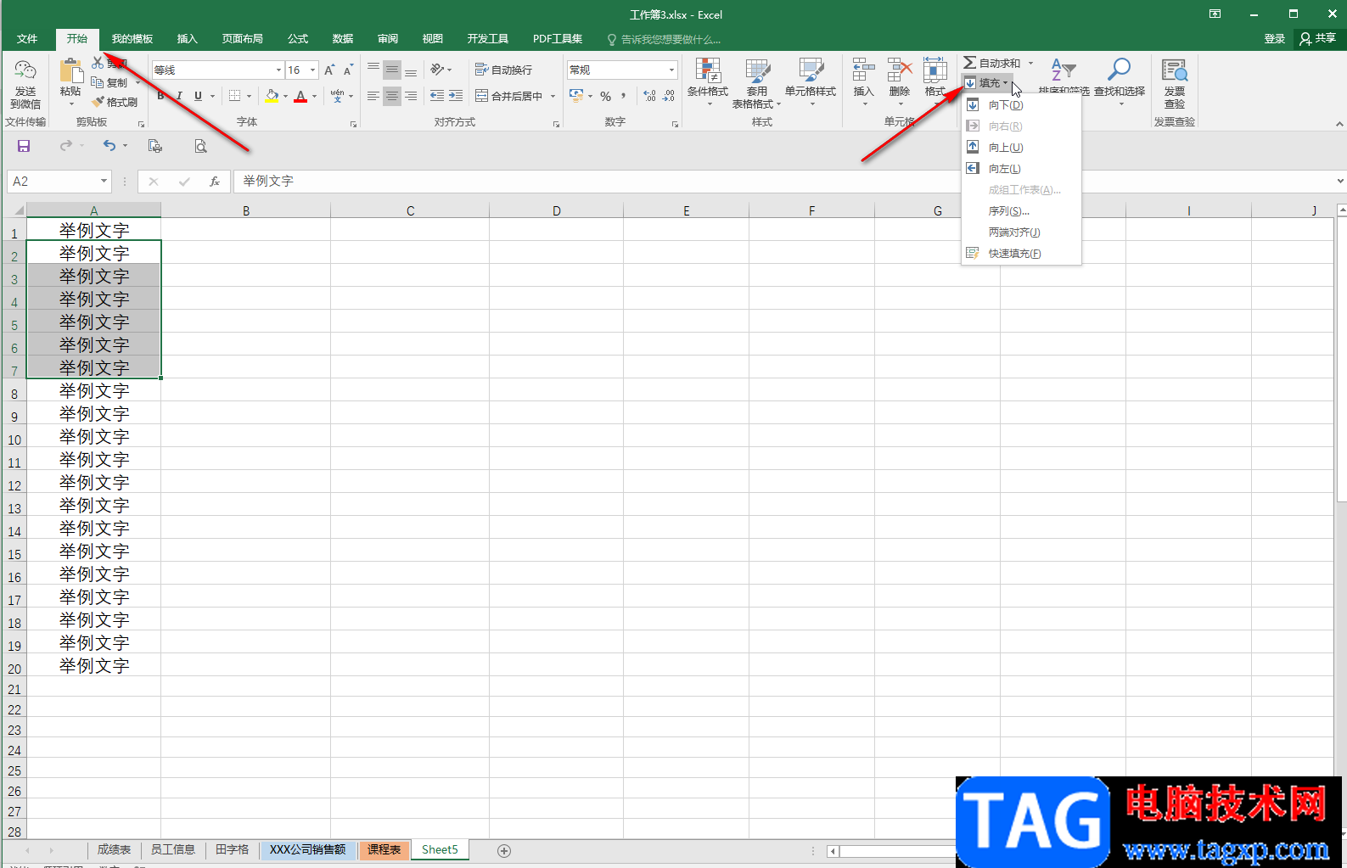Toggle Wrap Text (自动换行)
Image resolution: width=1347 pixels, height=868 pixels.
[x=503, y=70]
